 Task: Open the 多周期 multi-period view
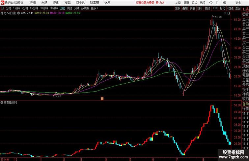pyautogui.click(x=85, y=8)
